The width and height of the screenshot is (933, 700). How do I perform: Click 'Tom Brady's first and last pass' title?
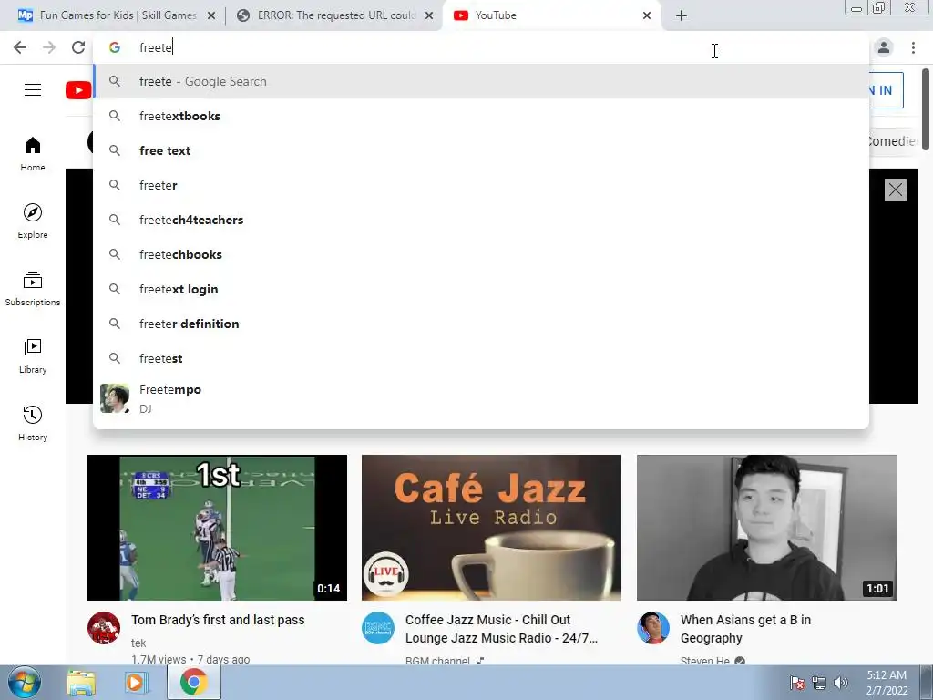[218, 620]
